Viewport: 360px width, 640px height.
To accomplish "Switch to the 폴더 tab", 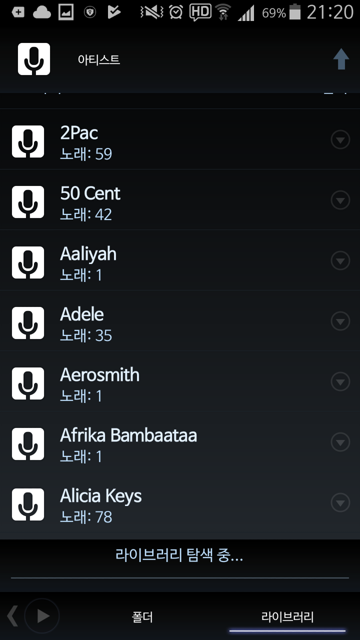I will (142, 617).
